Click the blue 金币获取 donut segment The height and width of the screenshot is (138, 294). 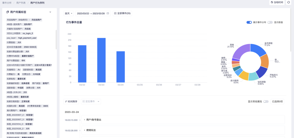pos(258,50)
